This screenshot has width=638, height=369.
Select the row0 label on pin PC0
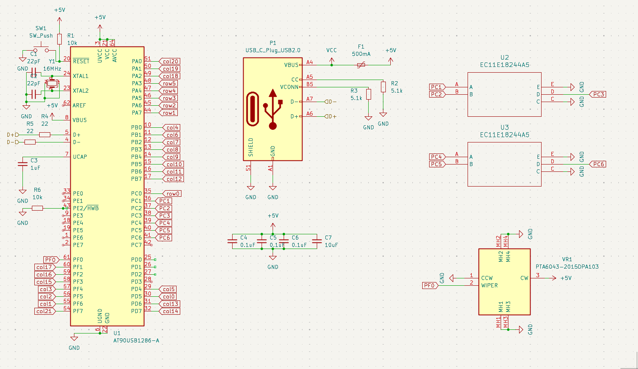click(172, 193)
